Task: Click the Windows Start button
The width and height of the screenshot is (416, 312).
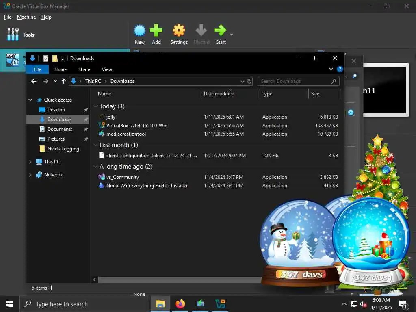Action: pos(10,304)
